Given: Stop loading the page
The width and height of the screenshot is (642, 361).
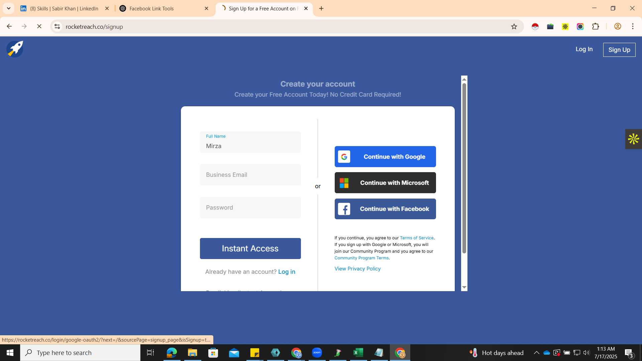Looking at the screenshot, I should click(x=39, y=26).
